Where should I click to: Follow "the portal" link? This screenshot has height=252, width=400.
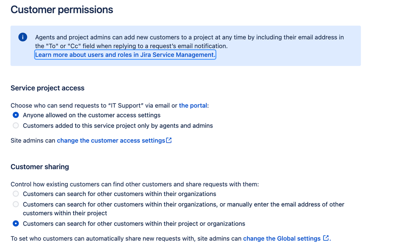pos(193,106)
